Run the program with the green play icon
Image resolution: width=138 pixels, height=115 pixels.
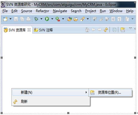[47, 19]
